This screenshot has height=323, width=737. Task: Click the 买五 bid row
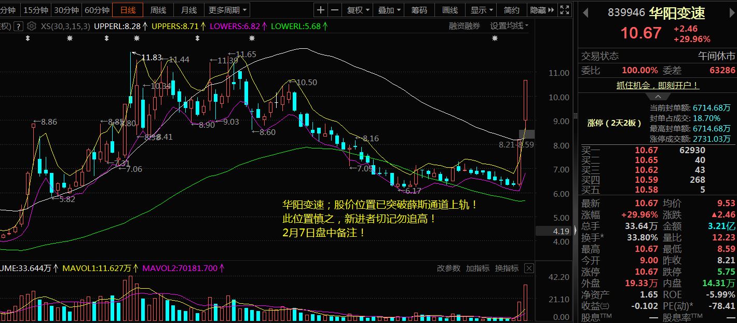[657, 190]
